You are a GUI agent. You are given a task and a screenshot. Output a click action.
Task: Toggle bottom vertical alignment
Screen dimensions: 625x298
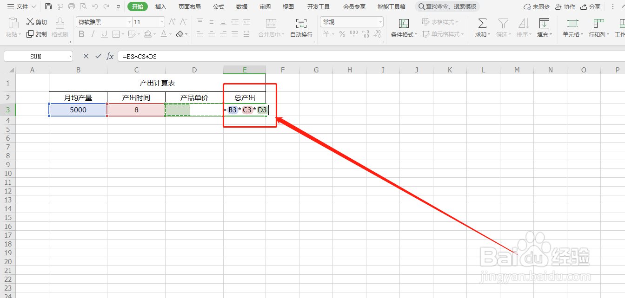coord(223,22)
